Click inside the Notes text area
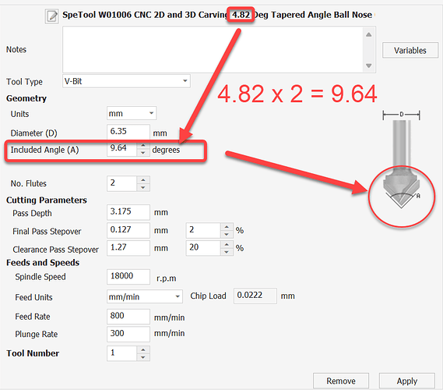The image size is (443, 390). 213,50
